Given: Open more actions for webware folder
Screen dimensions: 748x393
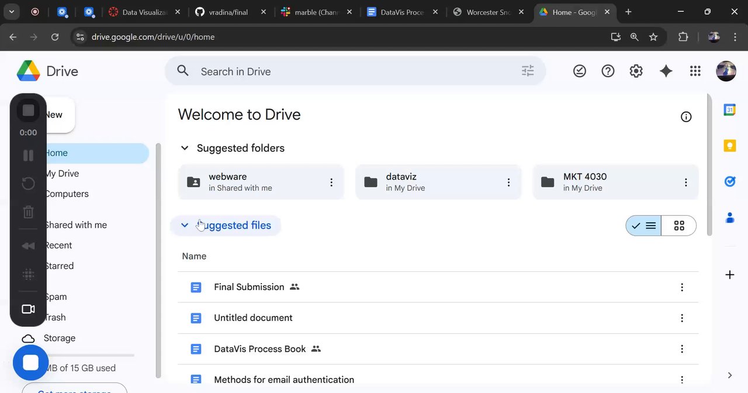Looking at the screenshot, I should tap(331, 182).
